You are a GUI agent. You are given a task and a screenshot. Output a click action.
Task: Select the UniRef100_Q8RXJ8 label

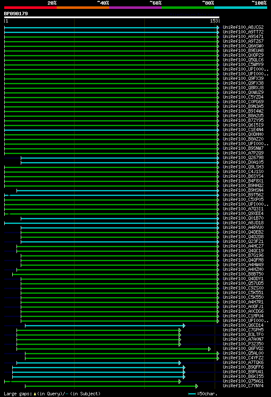tap(243, 88)
